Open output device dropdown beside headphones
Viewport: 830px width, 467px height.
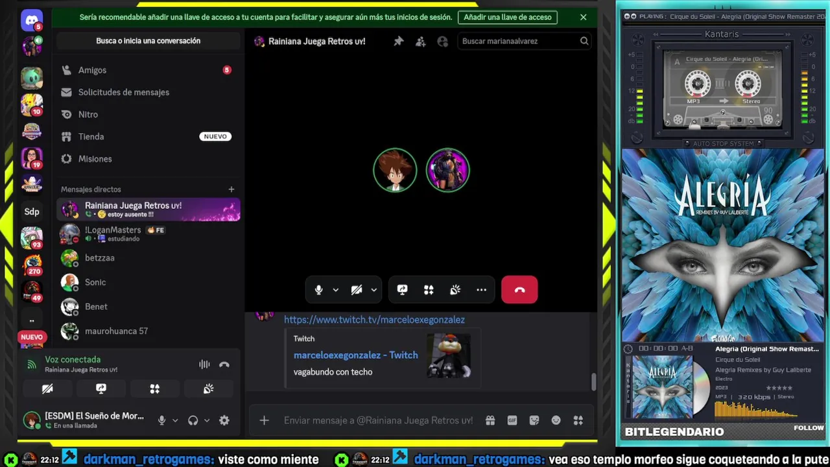point(207,420)
